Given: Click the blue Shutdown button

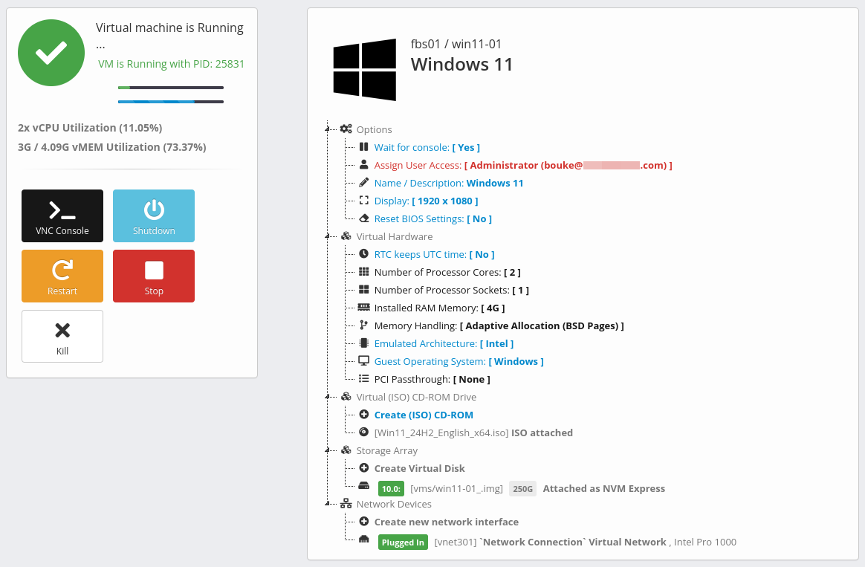Looking at the screenshot, I should (154, 216).
